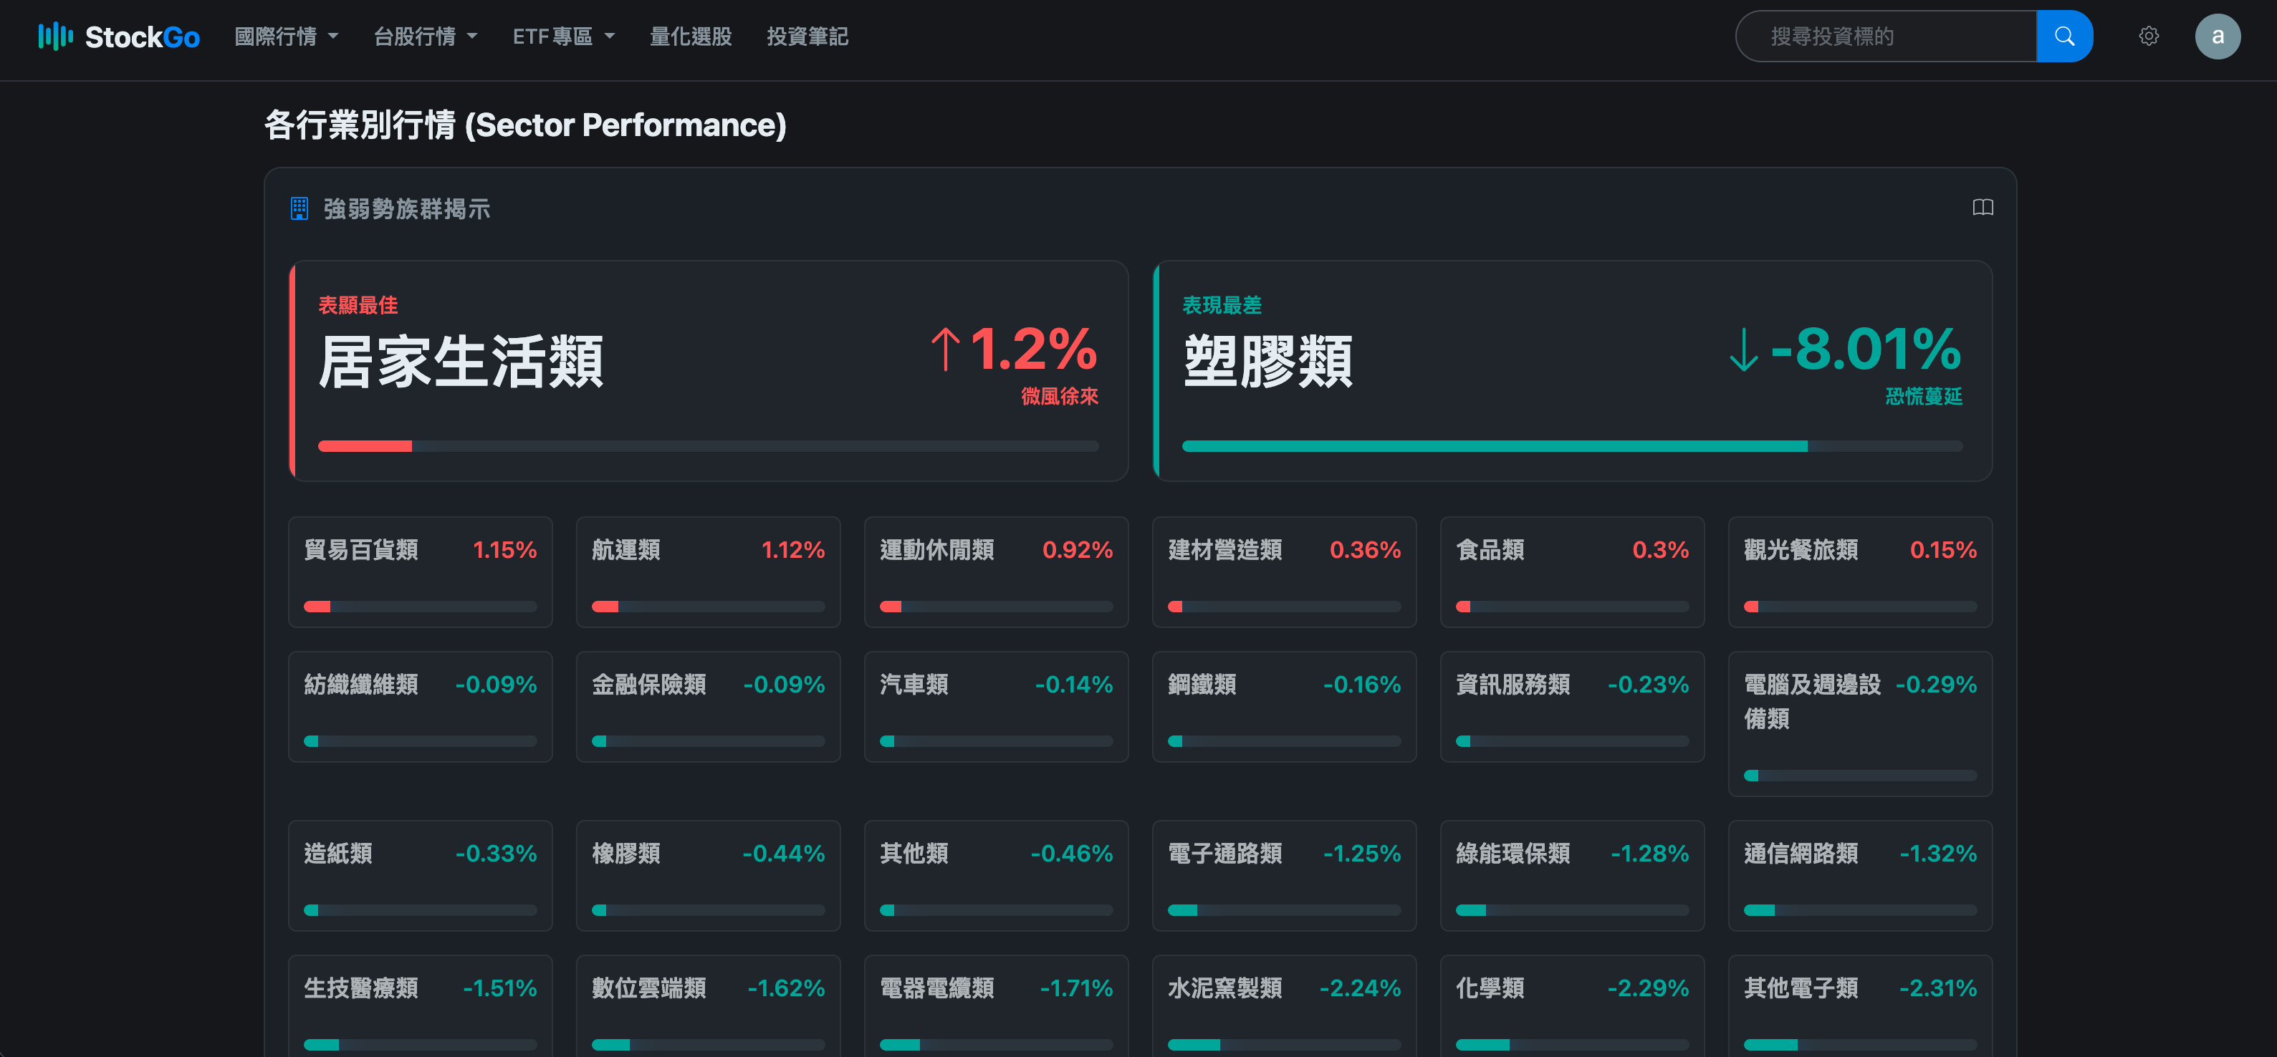Open settings via the gear icon
This screenshot has height=1057, width=2277.
tap(2149, 37)
